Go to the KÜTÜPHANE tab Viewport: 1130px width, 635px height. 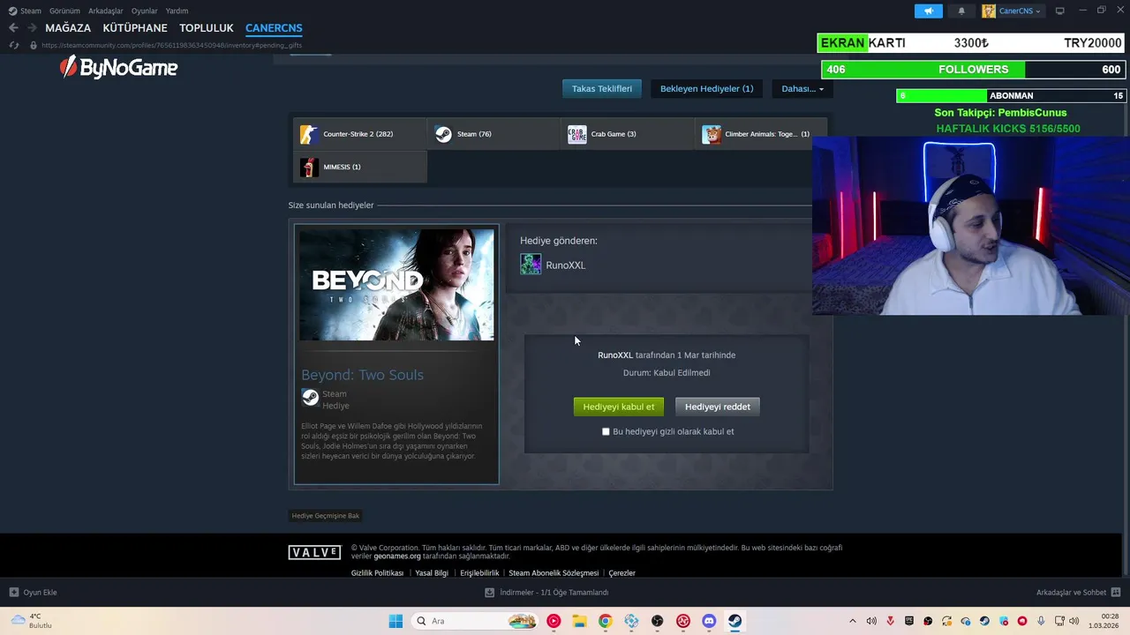(x=135, y=28)
